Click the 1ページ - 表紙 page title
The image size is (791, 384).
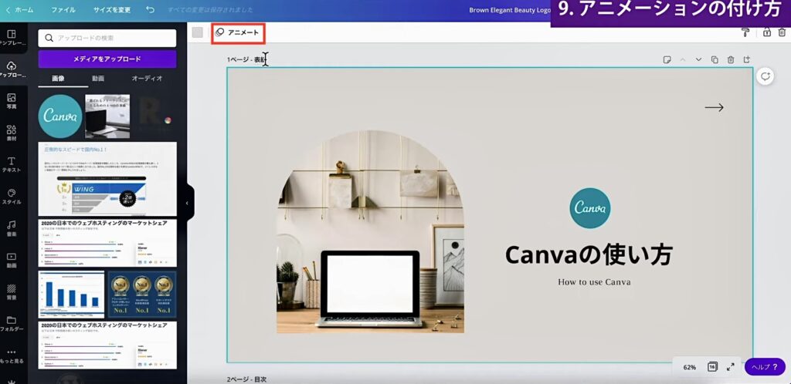coord(246,60)
